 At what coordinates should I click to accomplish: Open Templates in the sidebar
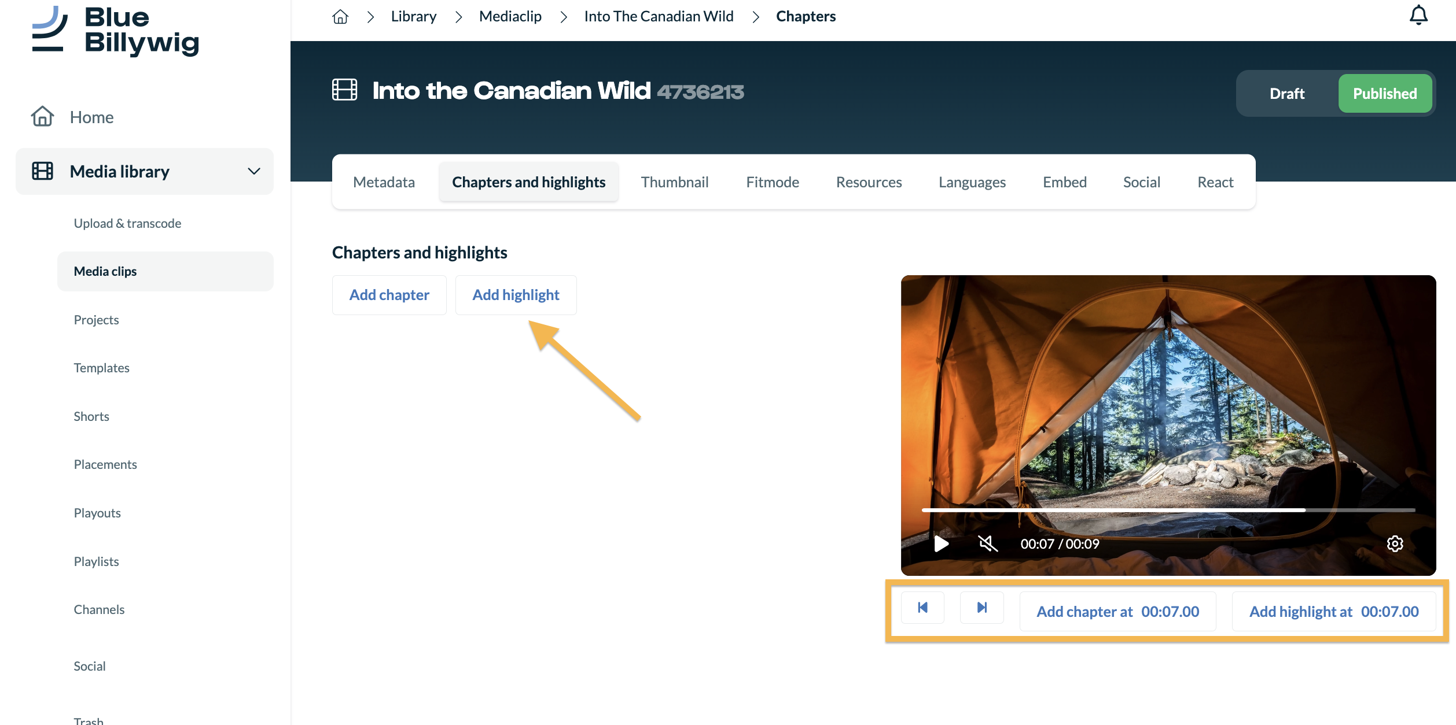tap(101, 368)
